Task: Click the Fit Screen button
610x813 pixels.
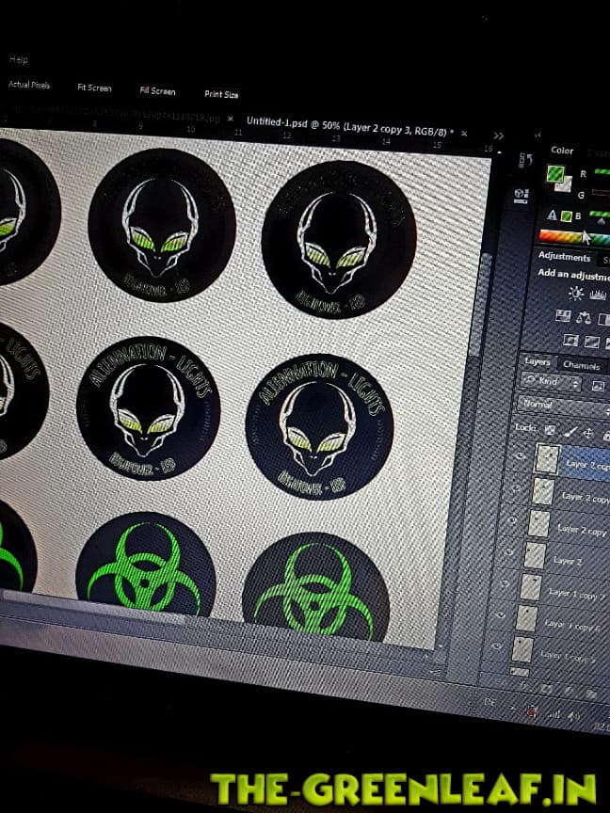Action: point(93,88)
